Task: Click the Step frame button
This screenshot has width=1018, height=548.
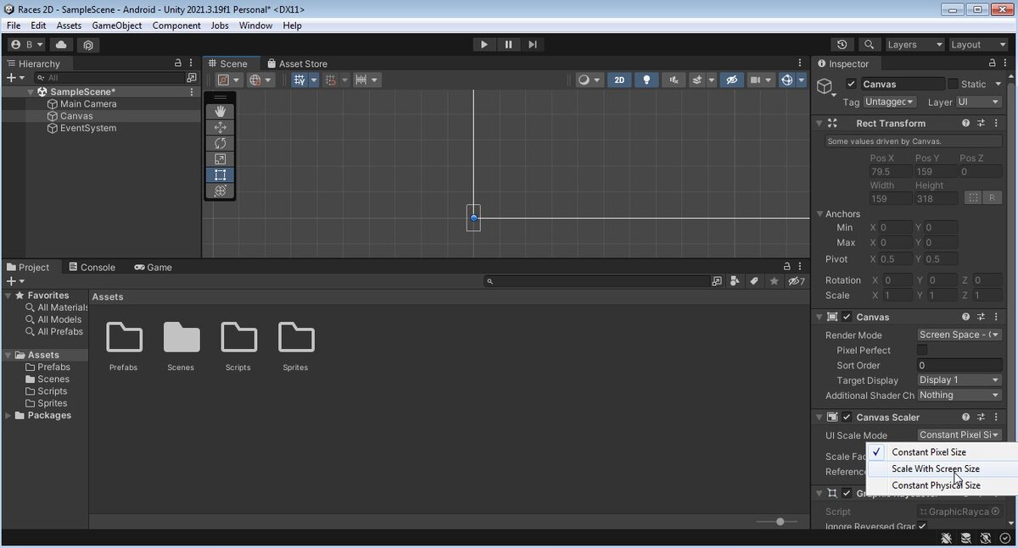Action: point(532,45)
